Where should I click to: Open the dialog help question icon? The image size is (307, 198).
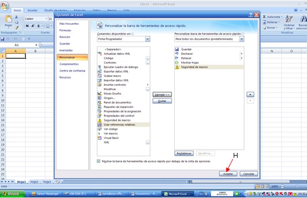pyautogui.click(x=251, y=15)
